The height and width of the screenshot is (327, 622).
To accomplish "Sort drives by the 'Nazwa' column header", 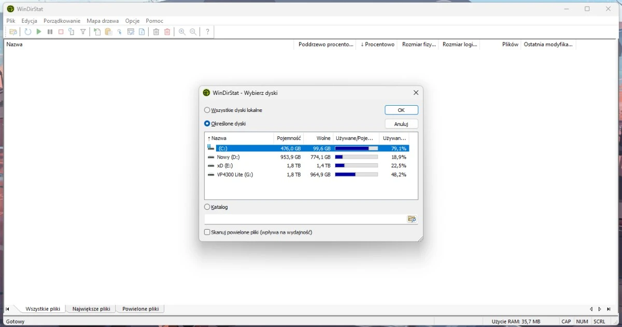I will pyautogui.click(x=239, y=138).
